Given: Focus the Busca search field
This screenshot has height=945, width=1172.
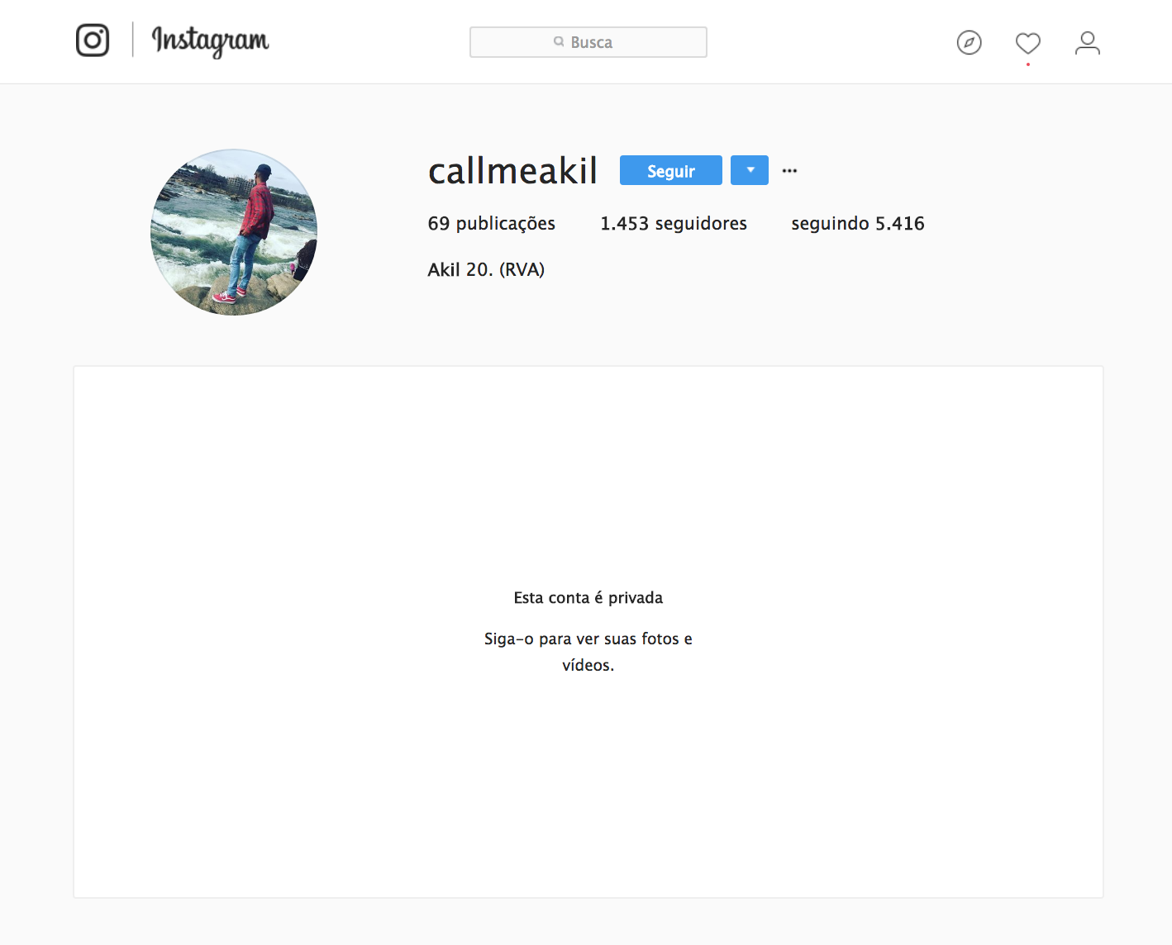Looking at the screenshot, I should click(588, 42).
